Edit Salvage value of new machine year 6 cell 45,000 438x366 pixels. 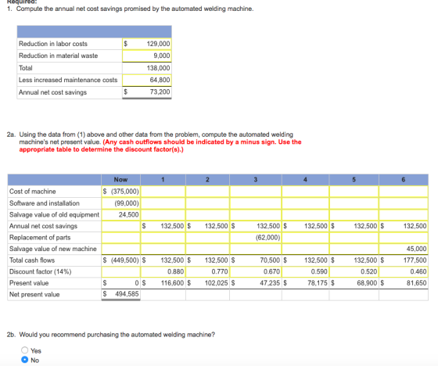coord(404,249)
